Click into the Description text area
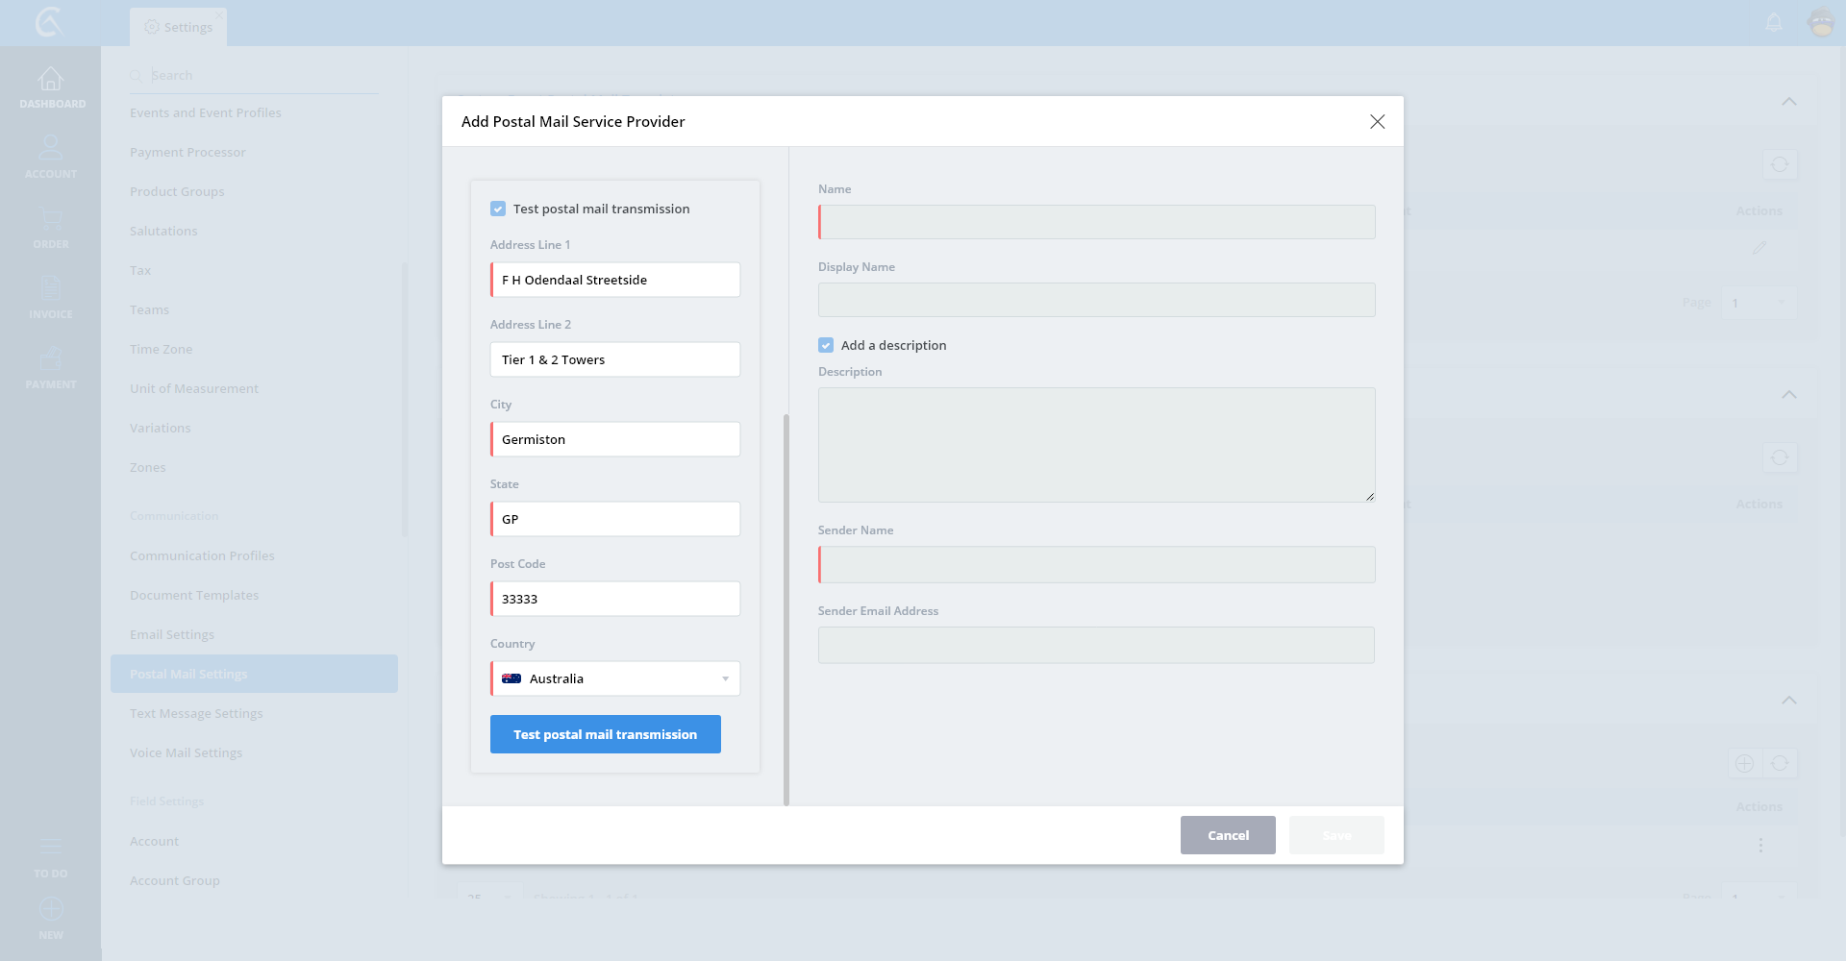 click(1097, 445)
